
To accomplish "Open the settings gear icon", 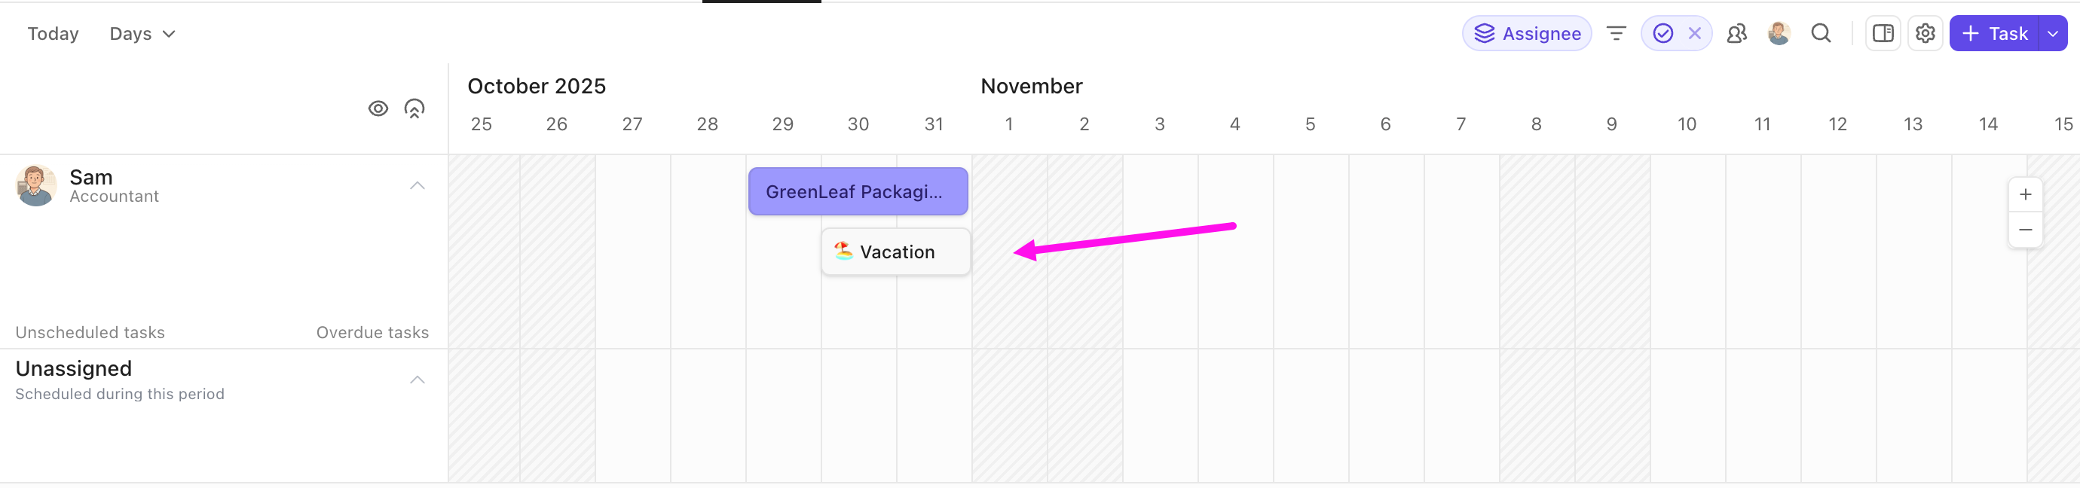I will [1925, 33].
